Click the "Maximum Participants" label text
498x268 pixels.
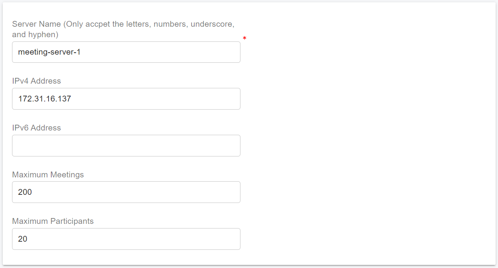pos(53,221)
